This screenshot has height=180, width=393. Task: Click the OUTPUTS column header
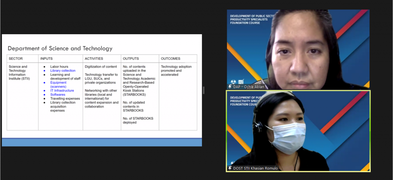[131, 59]
